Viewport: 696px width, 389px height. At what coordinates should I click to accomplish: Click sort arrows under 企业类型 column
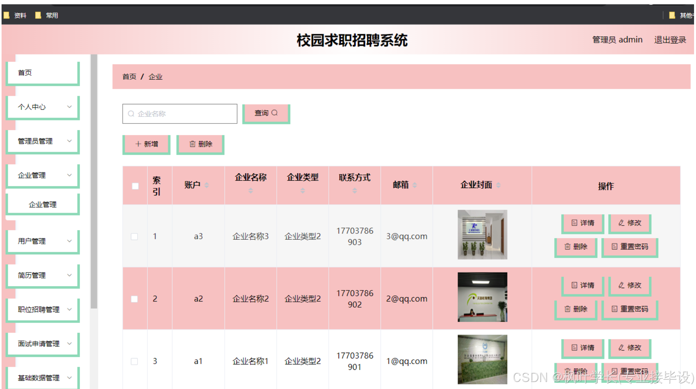(302, 190)
